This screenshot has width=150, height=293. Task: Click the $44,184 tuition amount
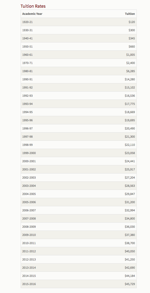130,276
